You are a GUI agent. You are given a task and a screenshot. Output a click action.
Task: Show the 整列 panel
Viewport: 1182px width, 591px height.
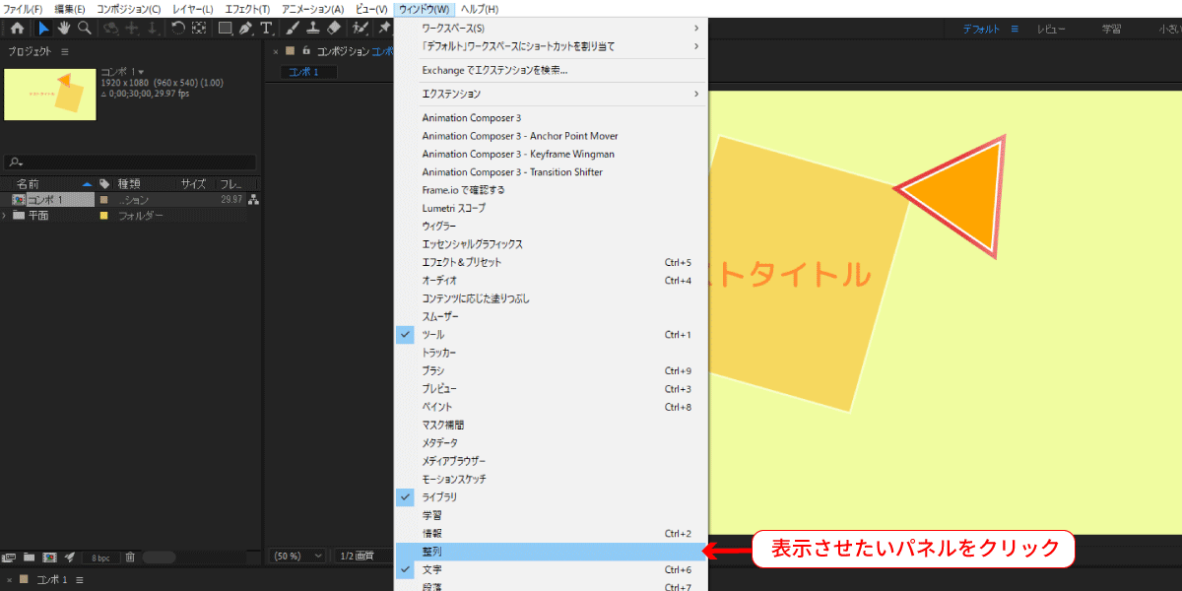click(x=551, y=552)
